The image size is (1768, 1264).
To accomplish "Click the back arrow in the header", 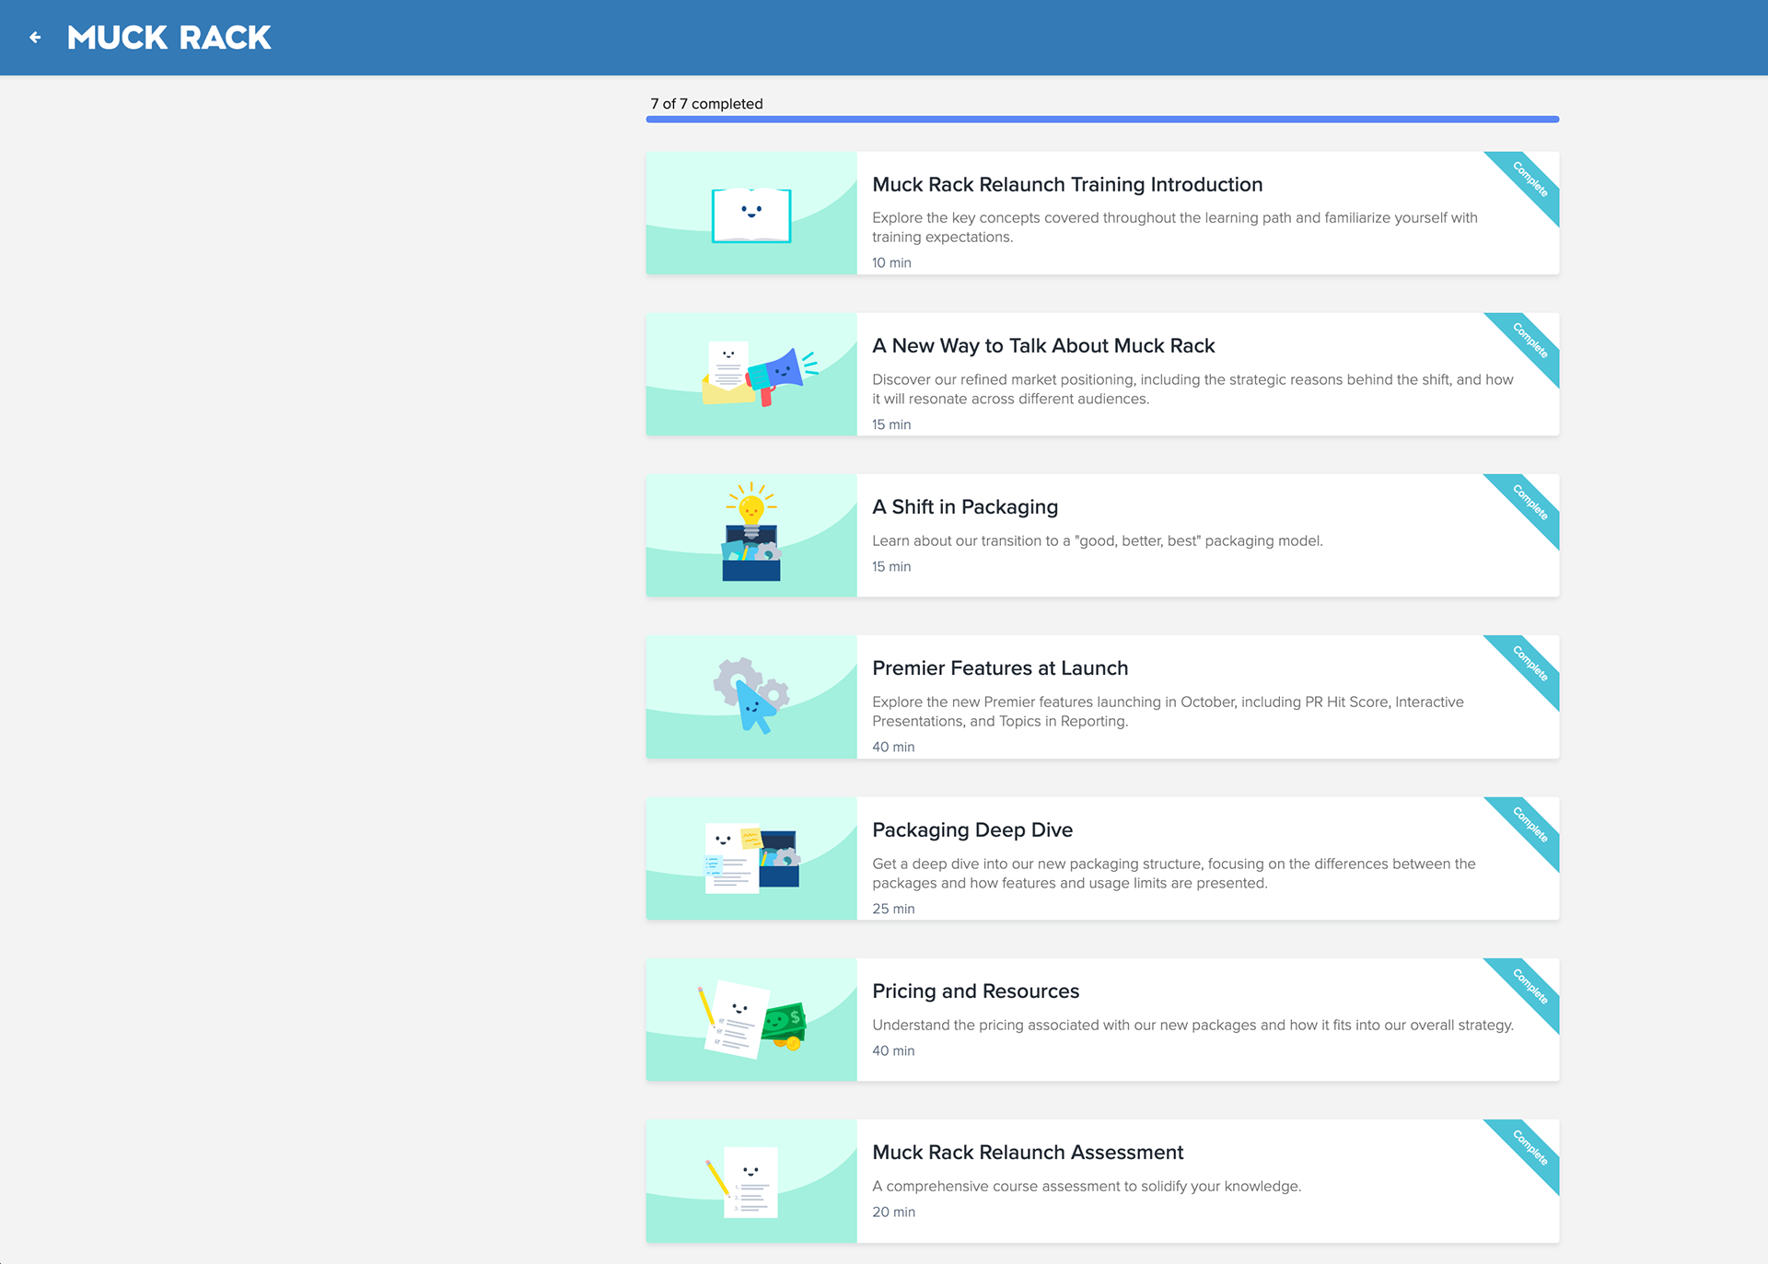I will (x=35, y=37).
